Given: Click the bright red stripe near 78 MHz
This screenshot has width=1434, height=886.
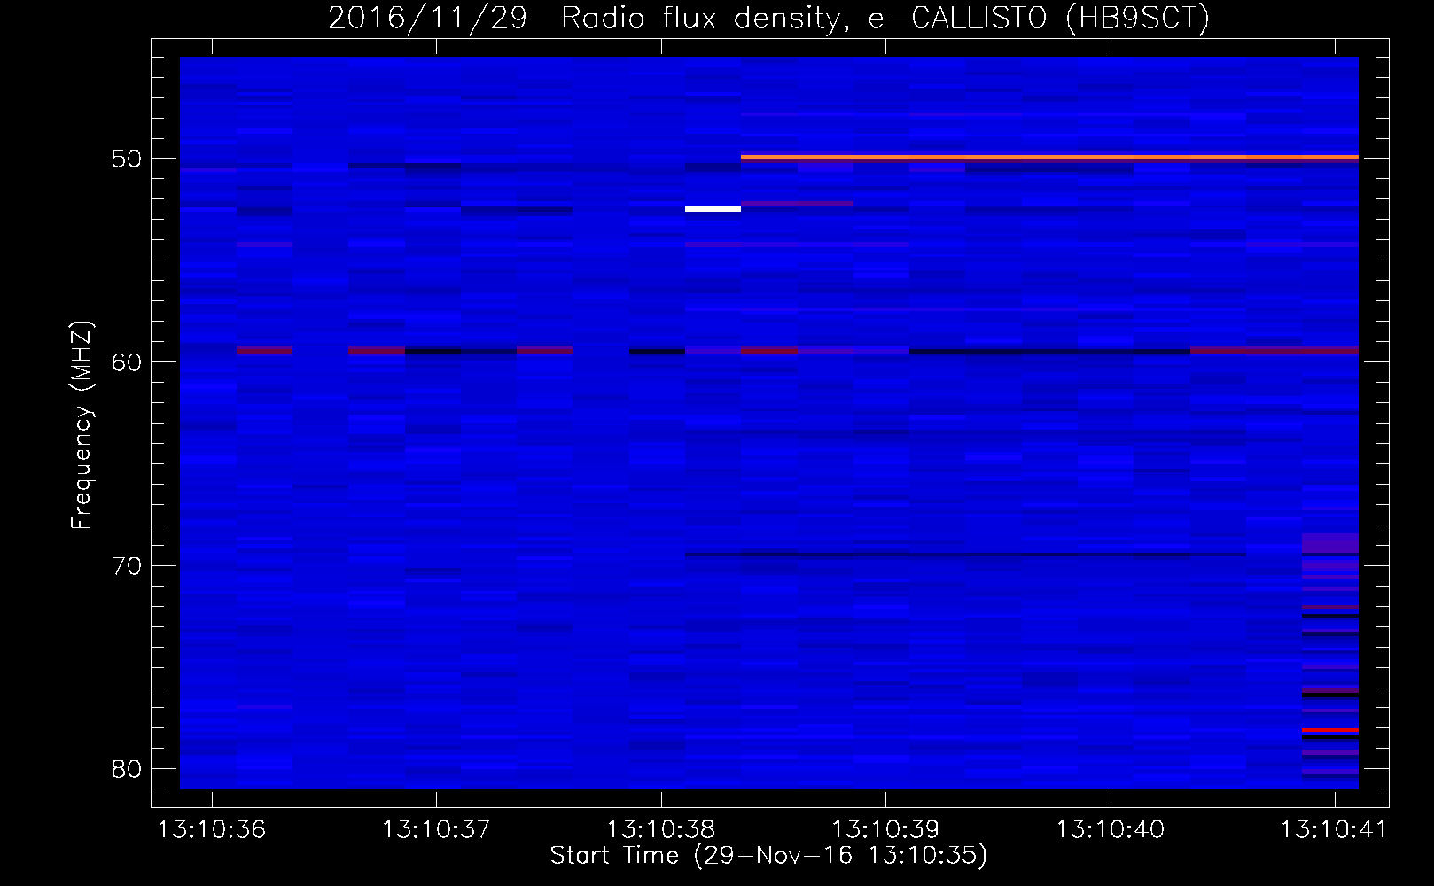Looking at the screenshot, I should pyautogui.click(x=1330, y=730).
